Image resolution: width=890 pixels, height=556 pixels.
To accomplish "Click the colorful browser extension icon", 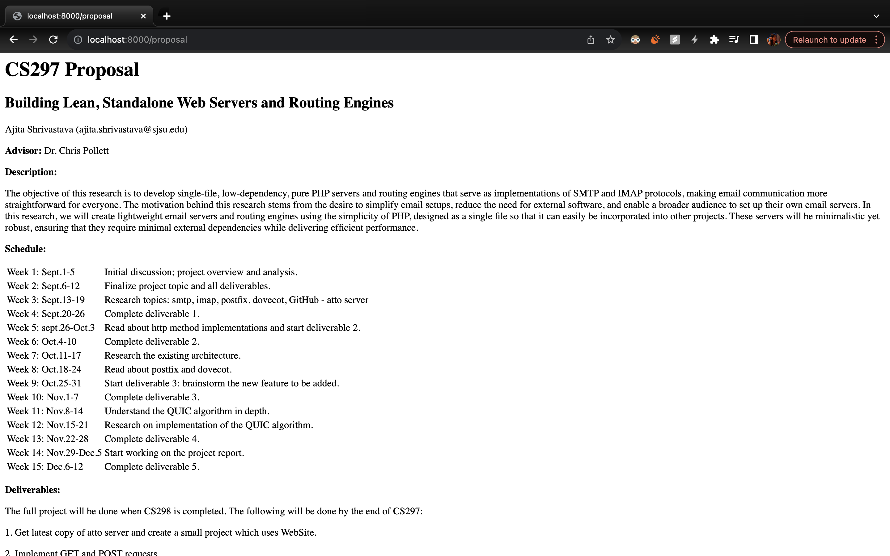I will point(655,40).
